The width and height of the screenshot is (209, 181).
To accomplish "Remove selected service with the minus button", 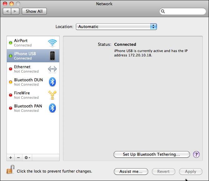I will pos(18,158).
